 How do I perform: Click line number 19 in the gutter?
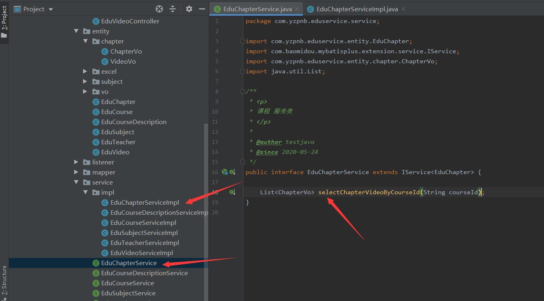tap(215, 202)
